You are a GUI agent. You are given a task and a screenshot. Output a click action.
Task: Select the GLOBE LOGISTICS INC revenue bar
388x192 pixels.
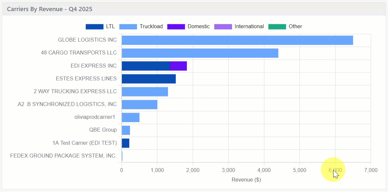[237, 40]
